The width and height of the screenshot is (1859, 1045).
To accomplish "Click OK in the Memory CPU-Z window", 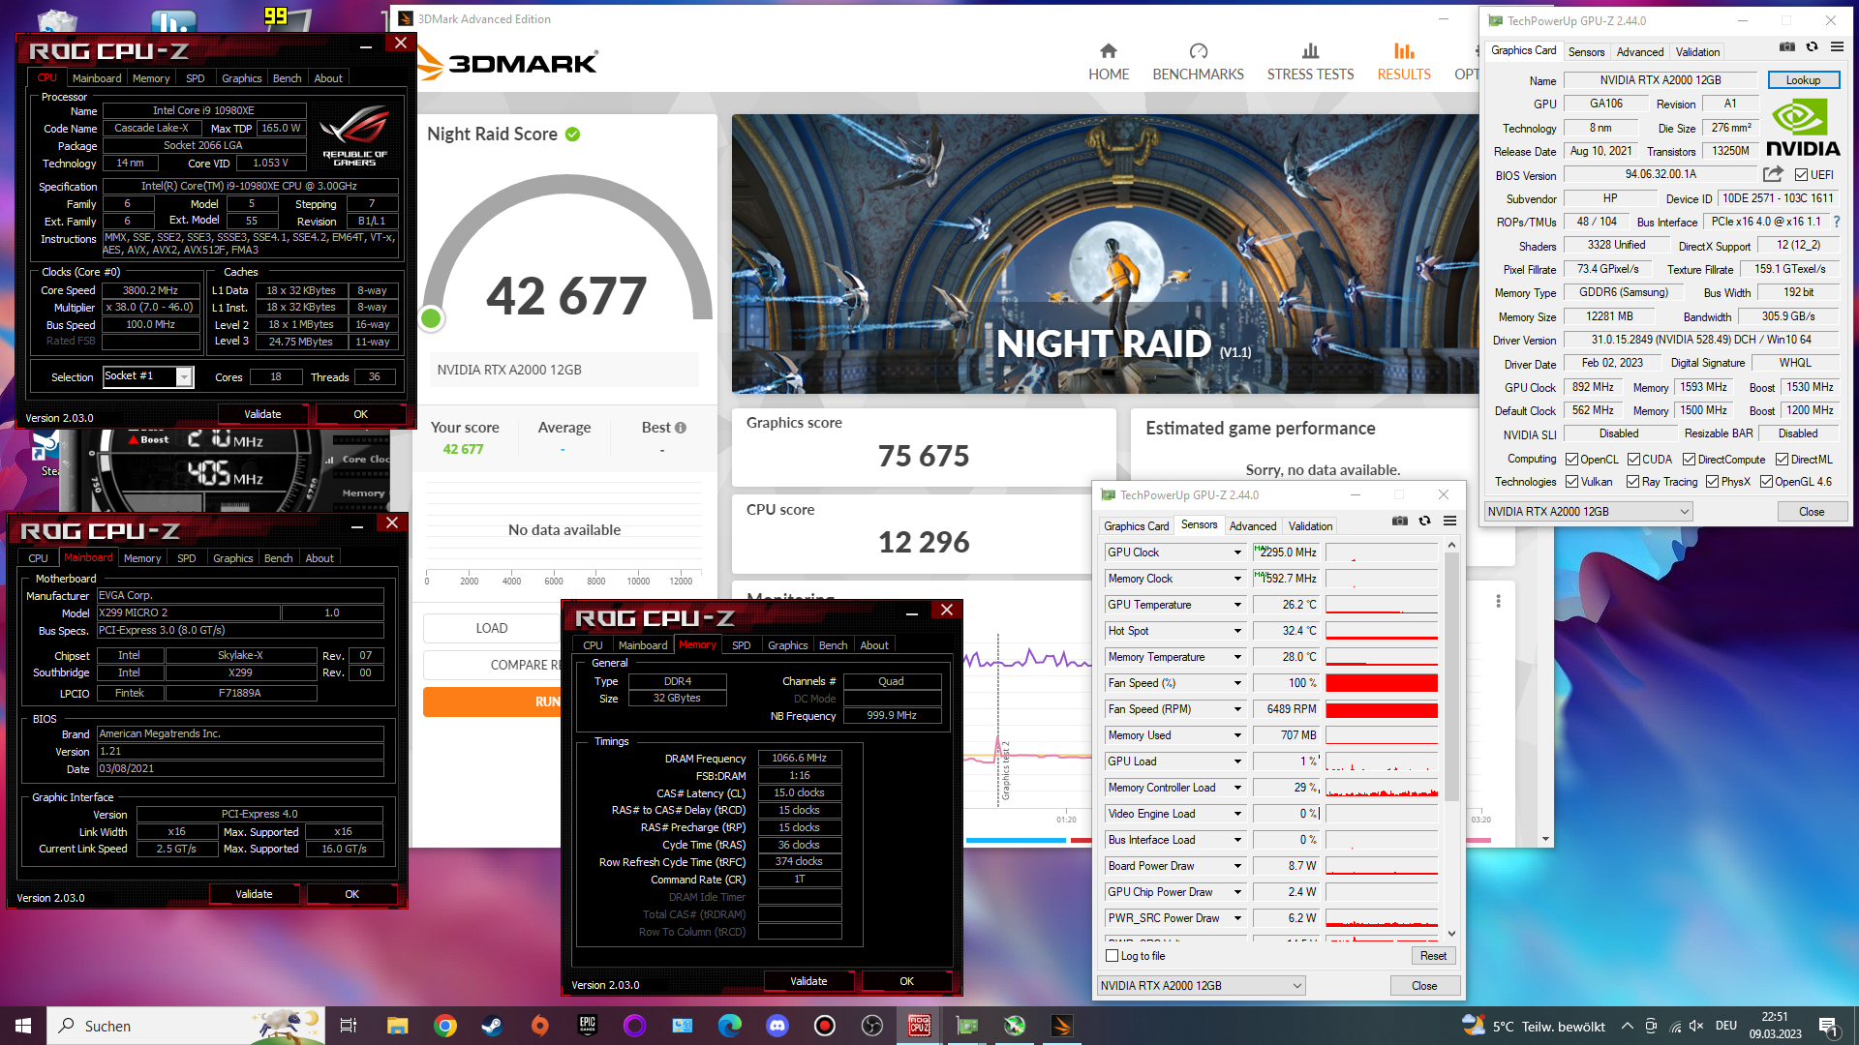I will pyautogui.click(x=906, y=981).
